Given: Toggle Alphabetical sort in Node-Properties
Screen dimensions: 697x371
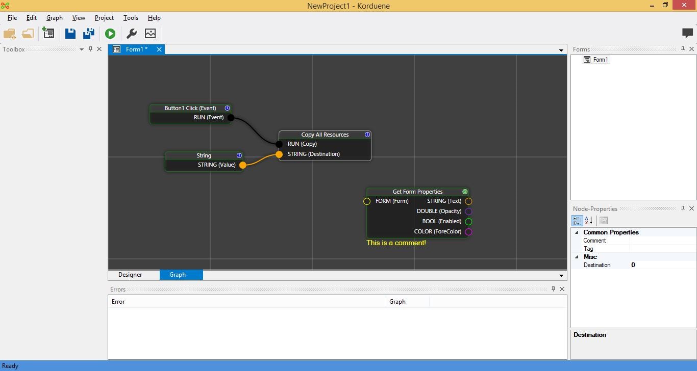Looking at the screenshot, I should [589, 221].
